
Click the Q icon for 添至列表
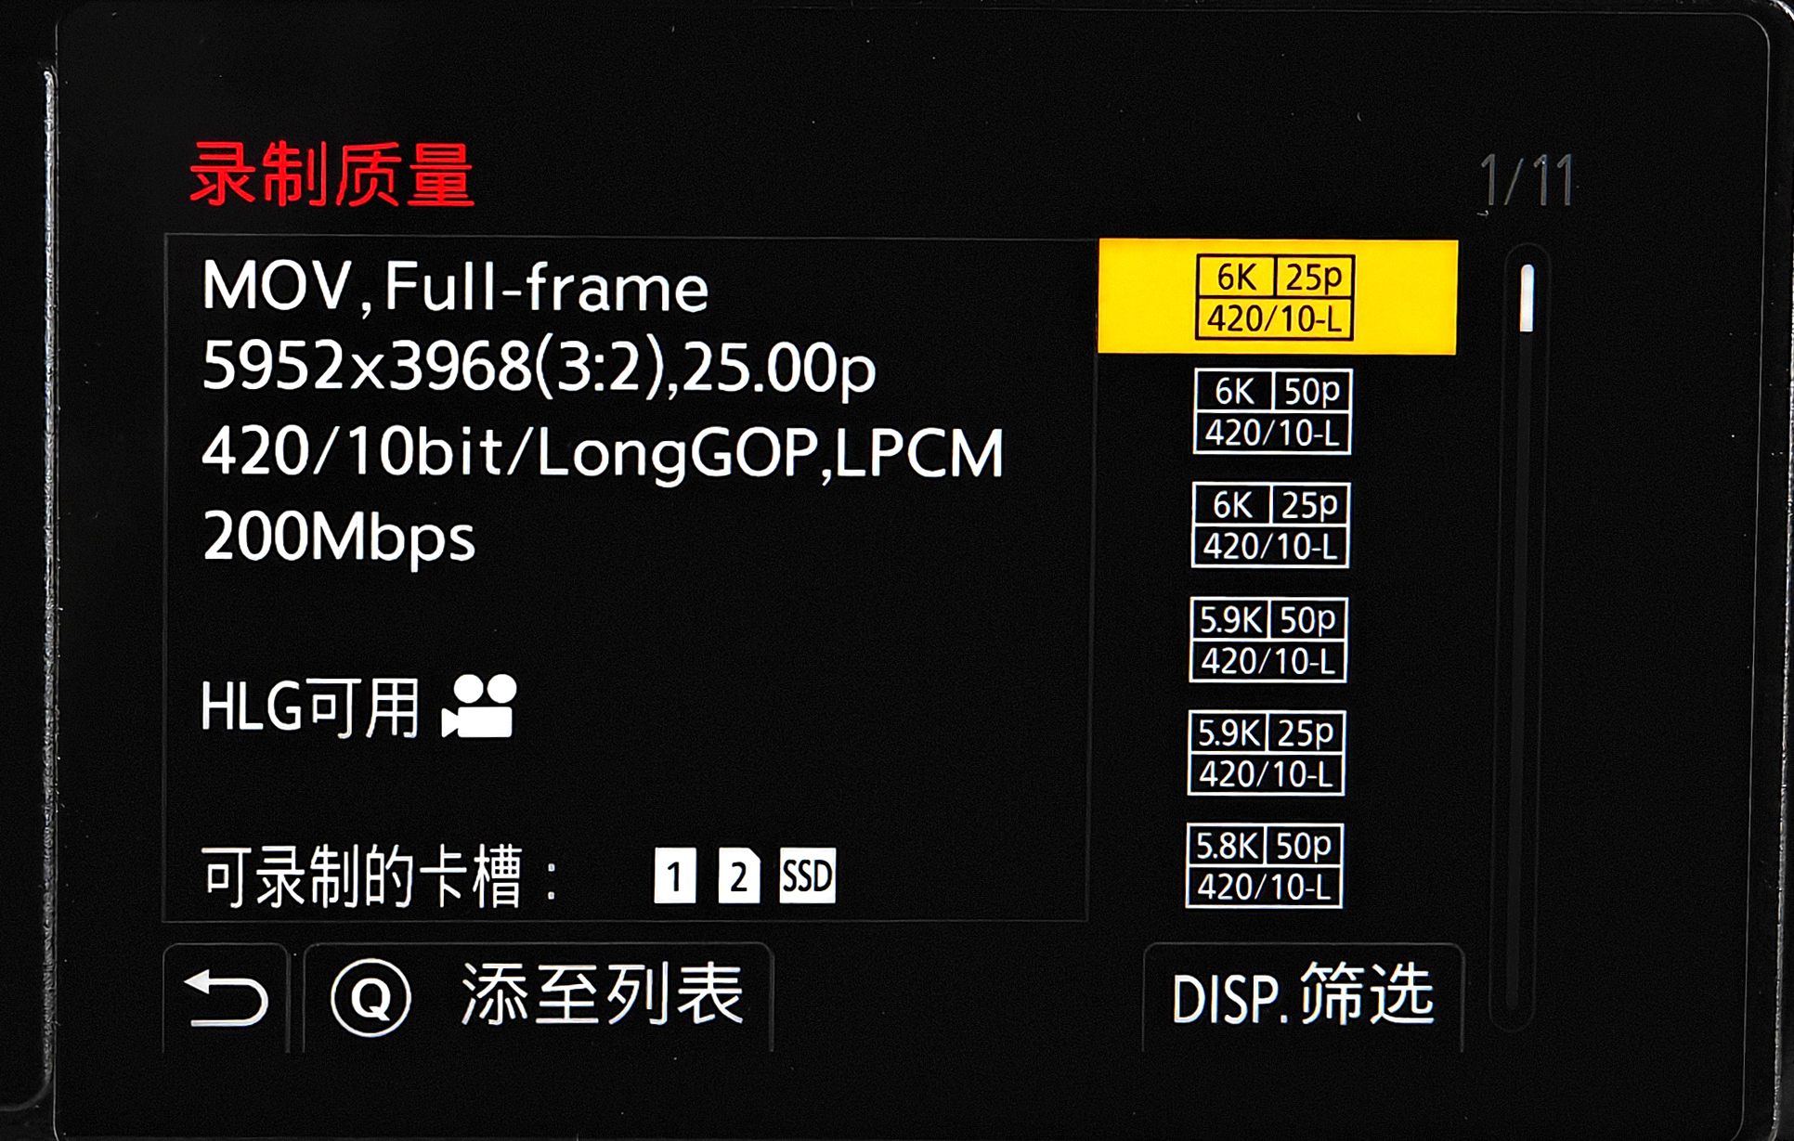(371, 998)
